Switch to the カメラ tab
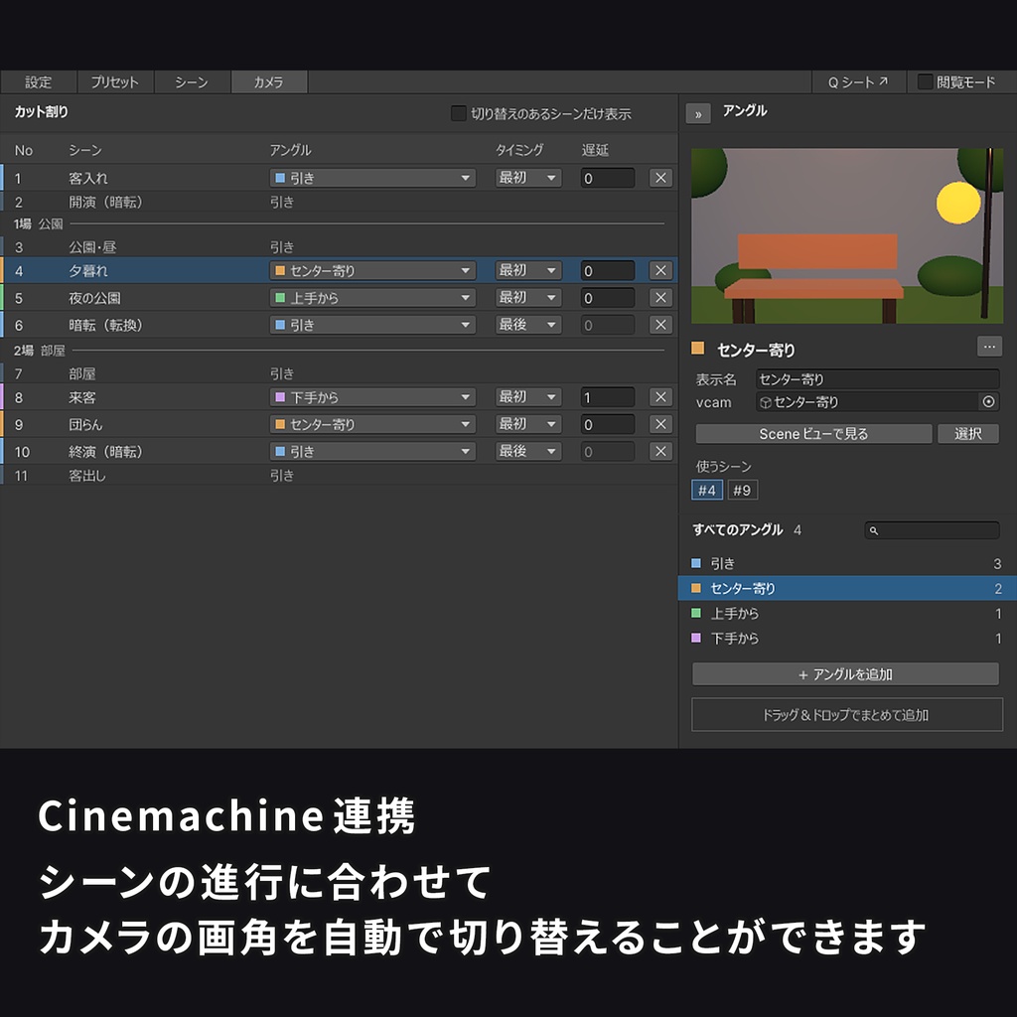 [x=268, y=82]
